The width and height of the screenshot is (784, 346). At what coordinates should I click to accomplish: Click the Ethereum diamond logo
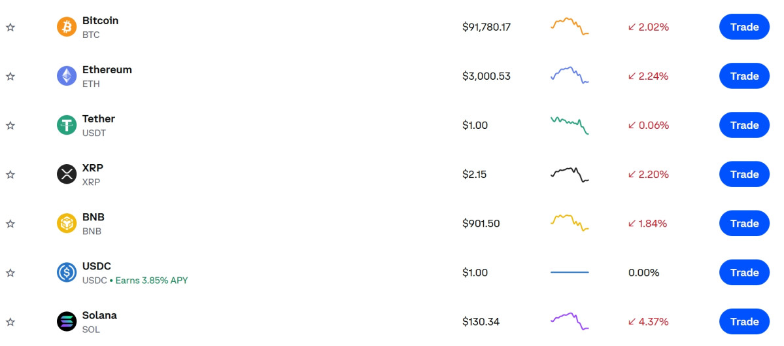[67, 77]
